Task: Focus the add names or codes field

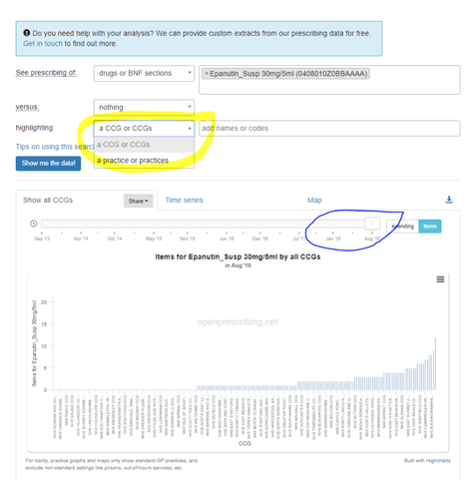Action: [329, 129]
